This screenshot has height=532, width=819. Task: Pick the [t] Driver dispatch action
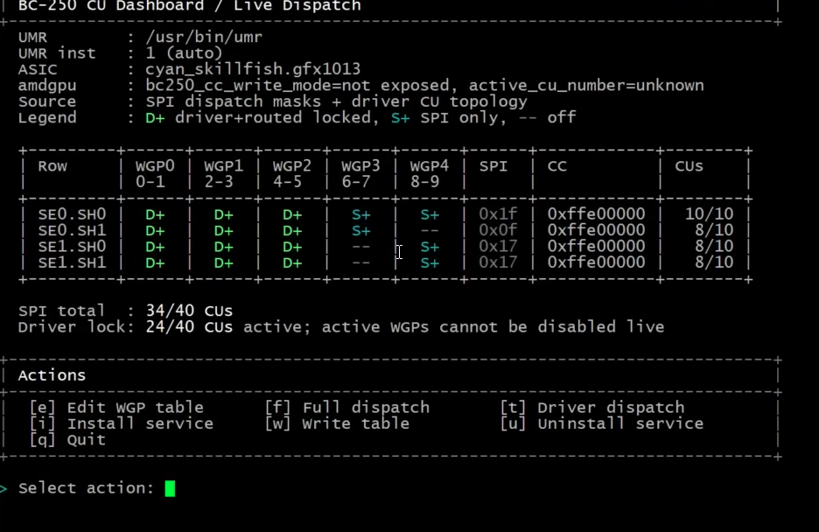[x=592, y=408]
